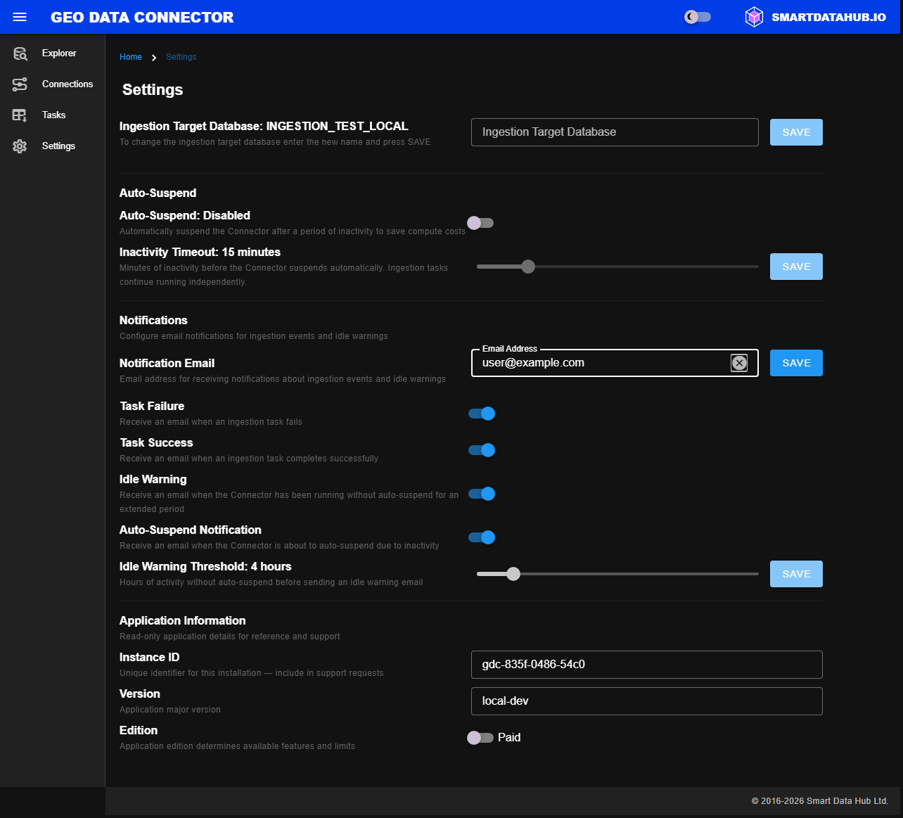Click the Home breadcrumb link

(131, 57)
